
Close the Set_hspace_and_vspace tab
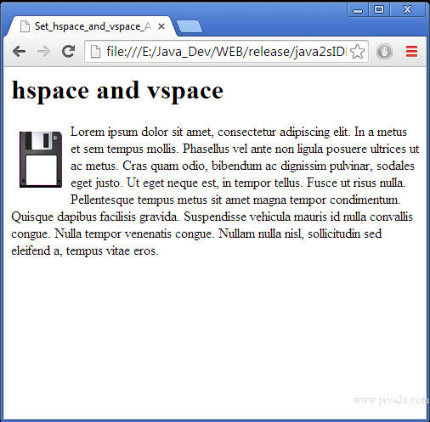(x=161, y=26)
